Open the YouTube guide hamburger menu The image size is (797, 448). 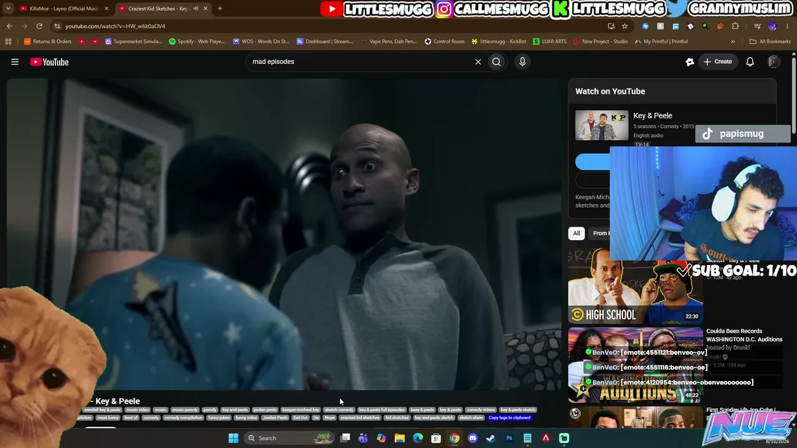coord(15,62)
